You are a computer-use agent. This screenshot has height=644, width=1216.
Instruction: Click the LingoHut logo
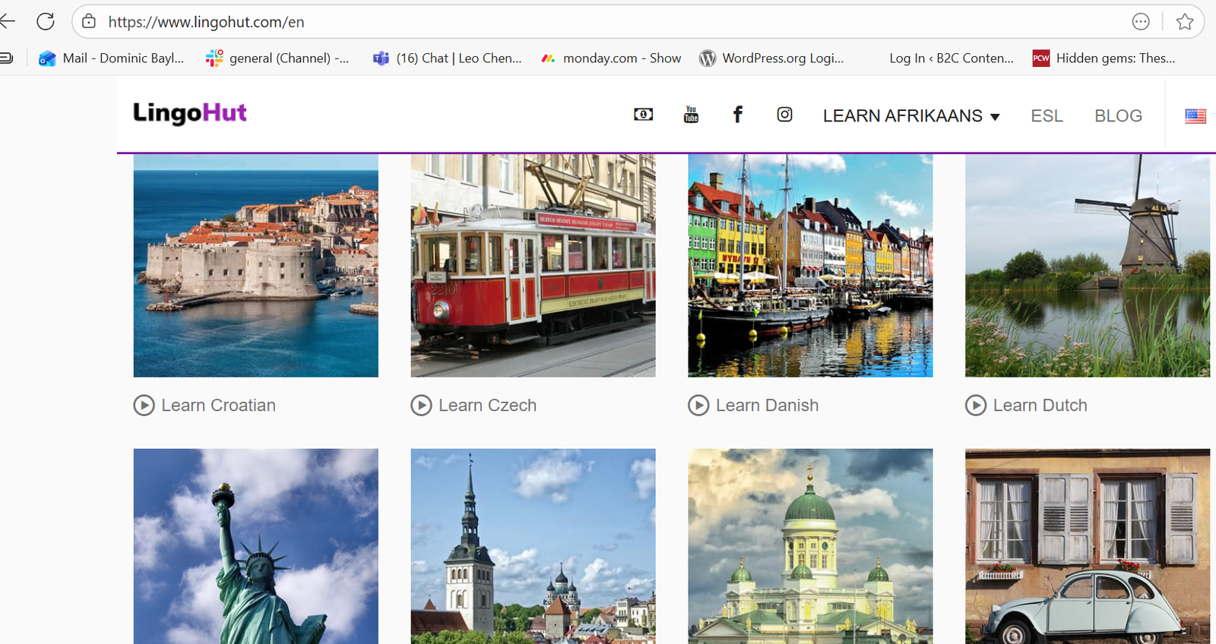pos(190,113)
